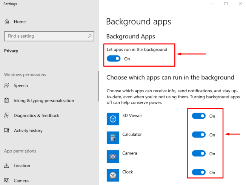
Task: Click the 3D Viewer app name
Action: click(x=132, y=116)
